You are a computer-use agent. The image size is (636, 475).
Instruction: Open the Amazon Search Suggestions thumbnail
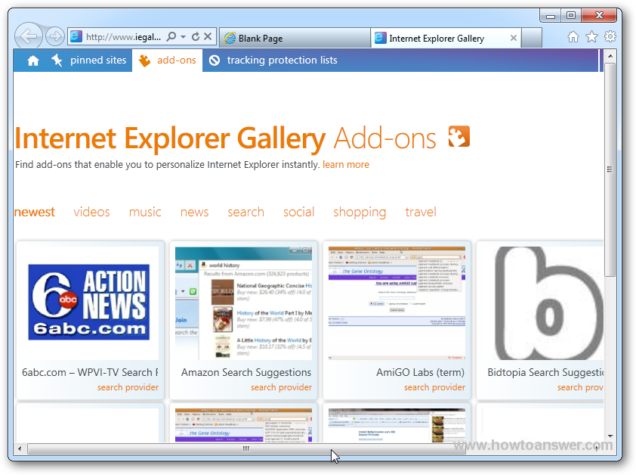coord(243,303)
